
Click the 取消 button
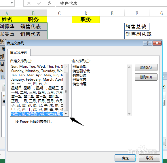pyautogui.click(x=149, y=158)
